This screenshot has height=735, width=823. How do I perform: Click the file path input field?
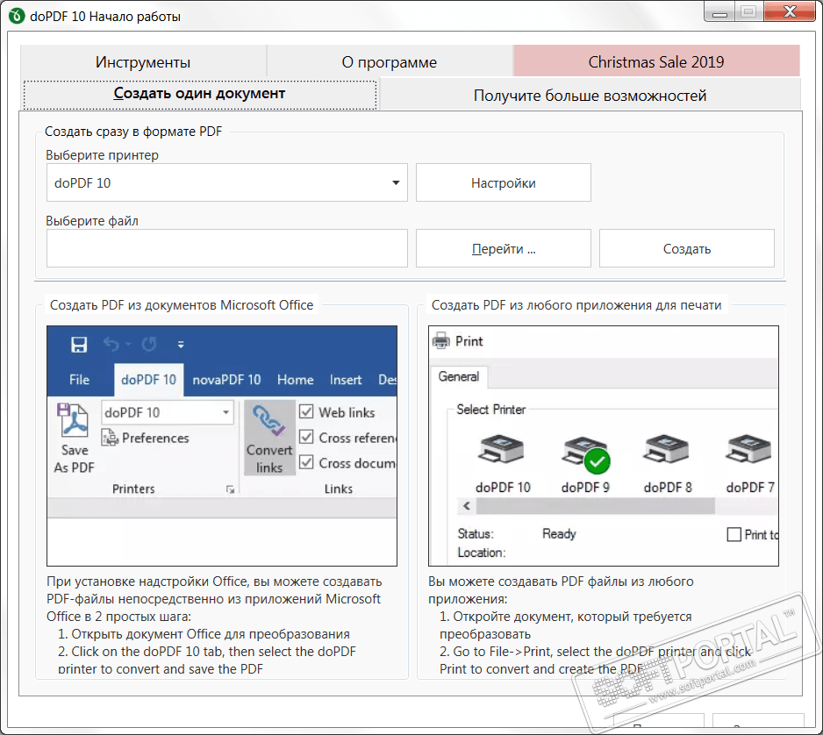click(226, 248)
